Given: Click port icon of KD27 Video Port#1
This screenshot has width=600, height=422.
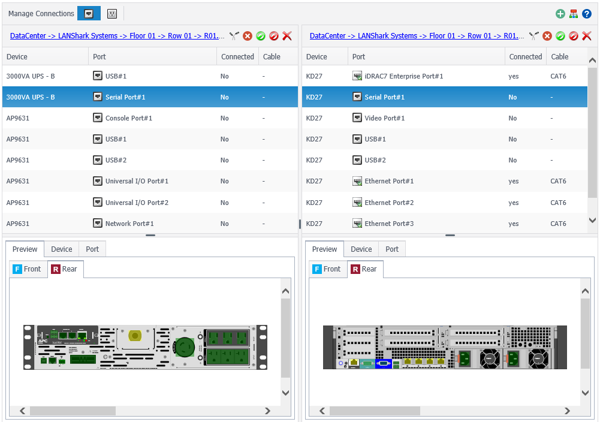Looking at the screenshot, I should pos(357,118).
